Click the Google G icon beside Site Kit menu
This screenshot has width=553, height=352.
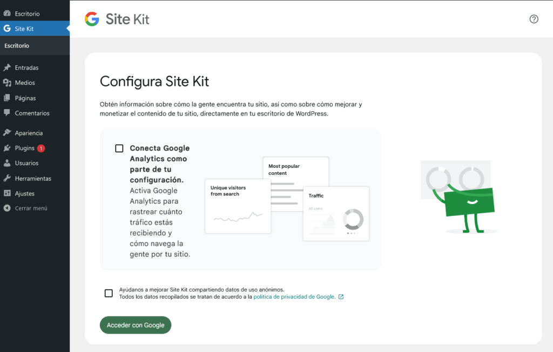(7, 29)
